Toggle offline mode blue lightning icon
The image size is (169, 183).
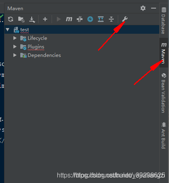point(90,19)
